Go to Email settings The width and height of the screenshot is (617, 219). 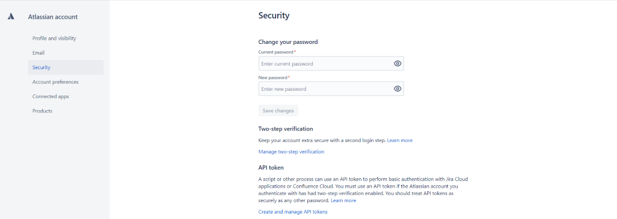point(39,53)
